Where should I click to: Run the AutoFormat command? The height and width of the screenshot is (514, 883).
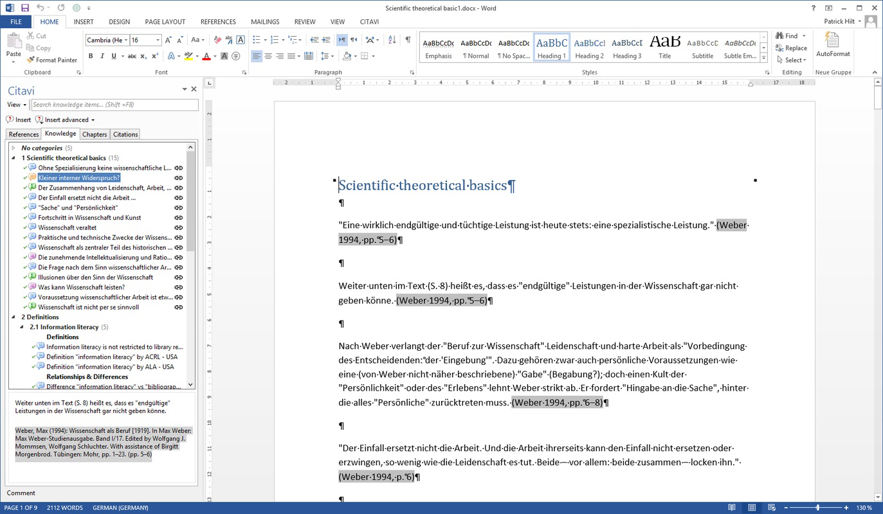point(833,44)
